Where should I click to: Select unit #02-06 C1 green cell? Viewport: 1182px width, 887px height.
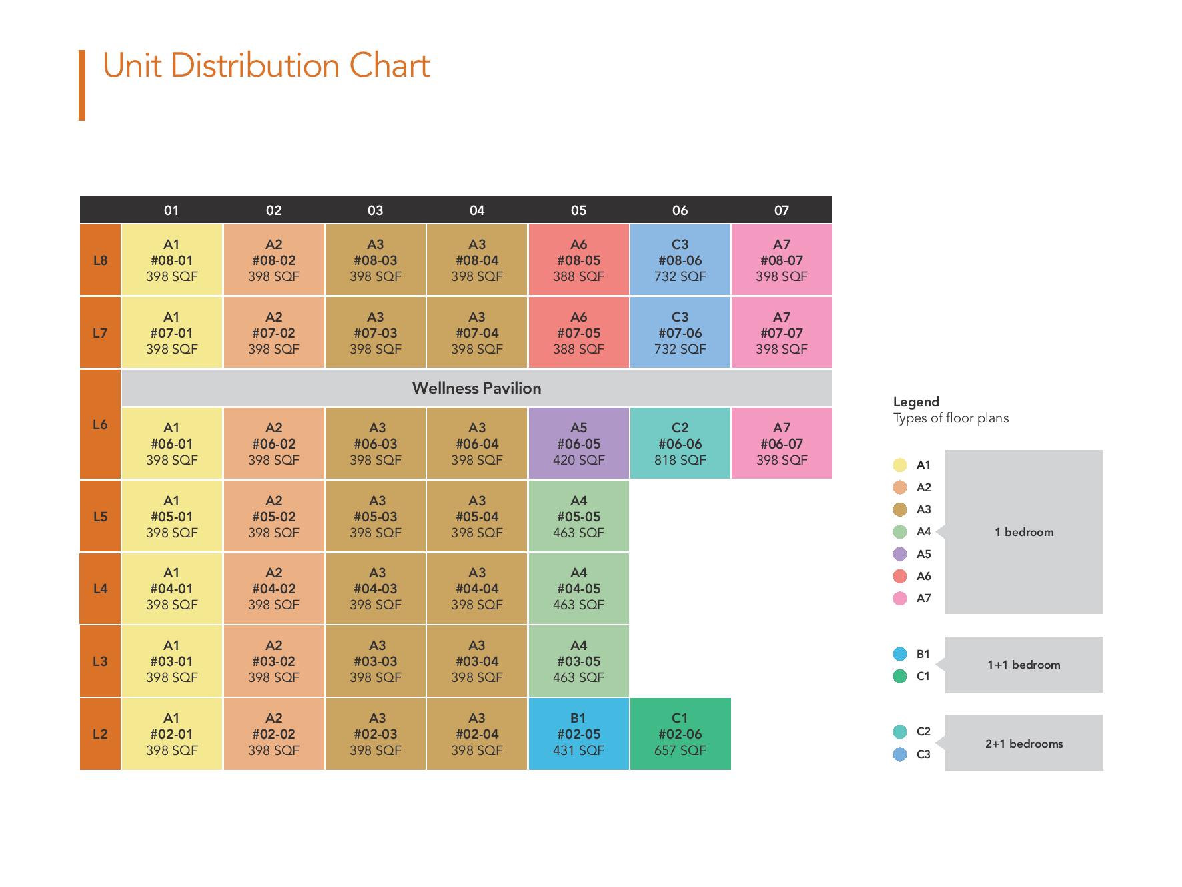click(680, 733)
